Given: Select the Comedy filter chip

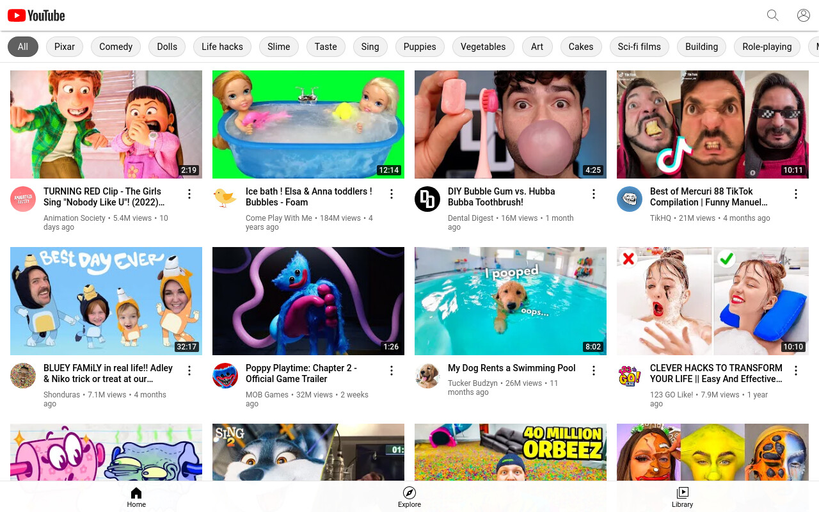Looking at the screenshot, I should click(116, 47).
